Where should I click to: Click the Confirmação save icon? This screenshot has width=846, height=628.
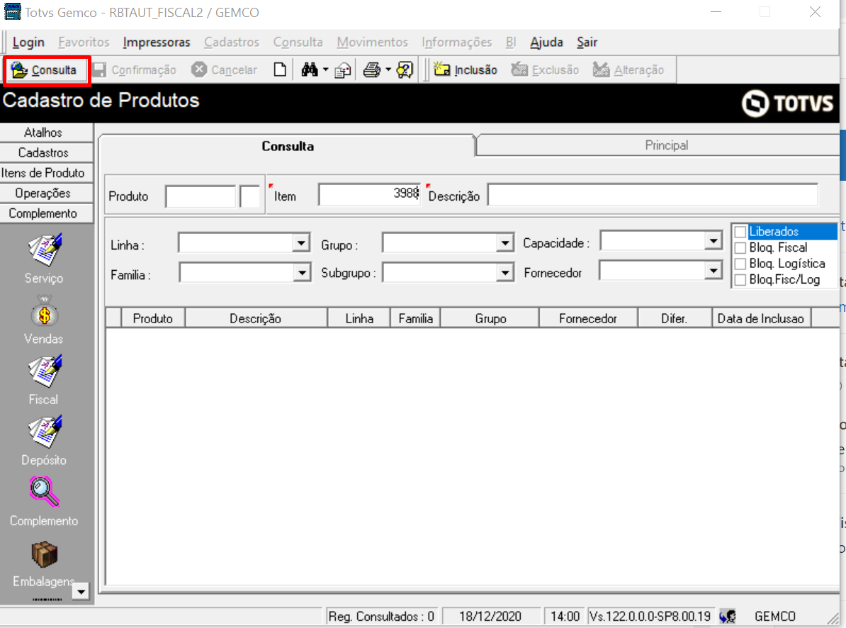pyautogui.click(x=99, y=70)
